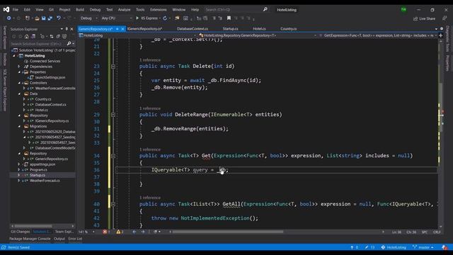Click the 1 reference link above Delete method
The height and width of the screenshot is (255, 453).
pyautogui.click(x=150, y=60)
